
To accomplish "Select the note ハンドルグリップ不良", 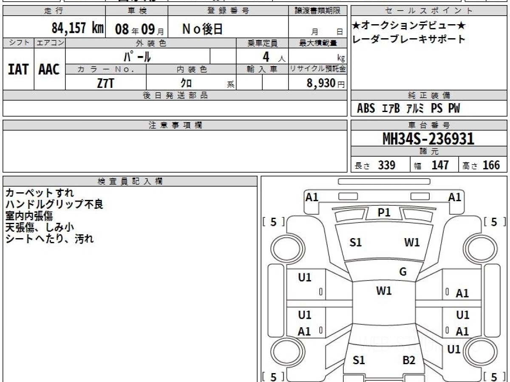I will tap(54, 204).
